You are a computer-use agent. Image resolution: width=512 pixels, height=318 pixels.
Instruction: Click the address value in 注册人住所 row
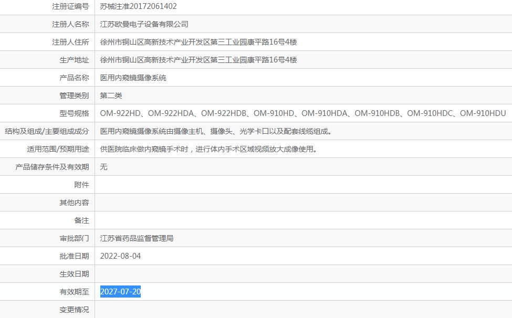click(198, 42)
